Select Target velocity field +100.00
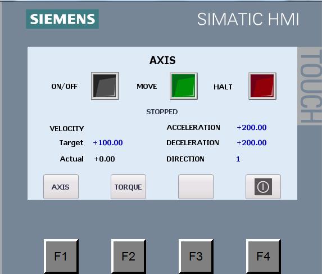The image size is (322, 274). 108,143
